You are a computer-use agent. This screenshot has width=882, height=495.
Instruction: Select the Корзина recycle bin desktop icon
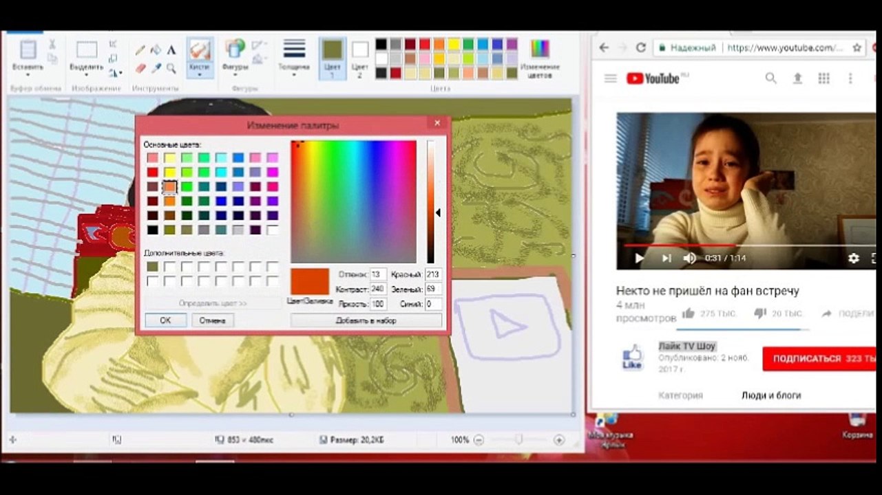pyautogui.click(x=857, y=426)
